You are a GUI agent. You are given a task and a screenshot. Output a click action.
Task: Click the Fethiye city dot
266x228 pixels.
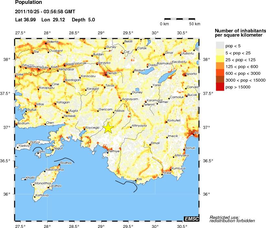(x=108, y=153)
